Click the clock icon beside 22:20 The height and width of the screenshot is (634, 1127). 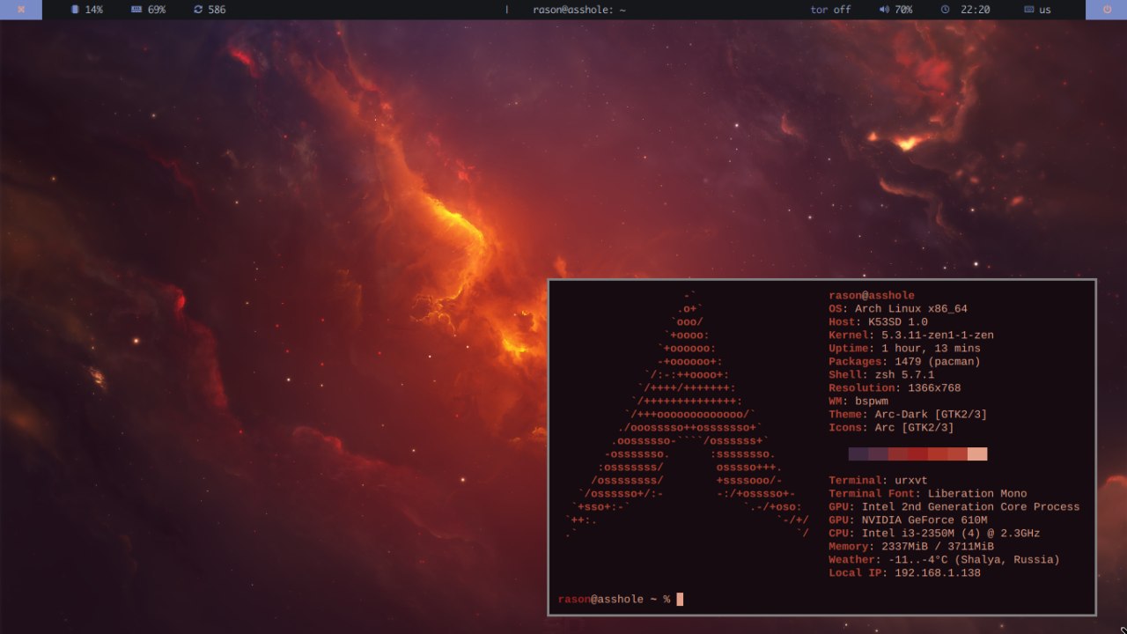945,10
